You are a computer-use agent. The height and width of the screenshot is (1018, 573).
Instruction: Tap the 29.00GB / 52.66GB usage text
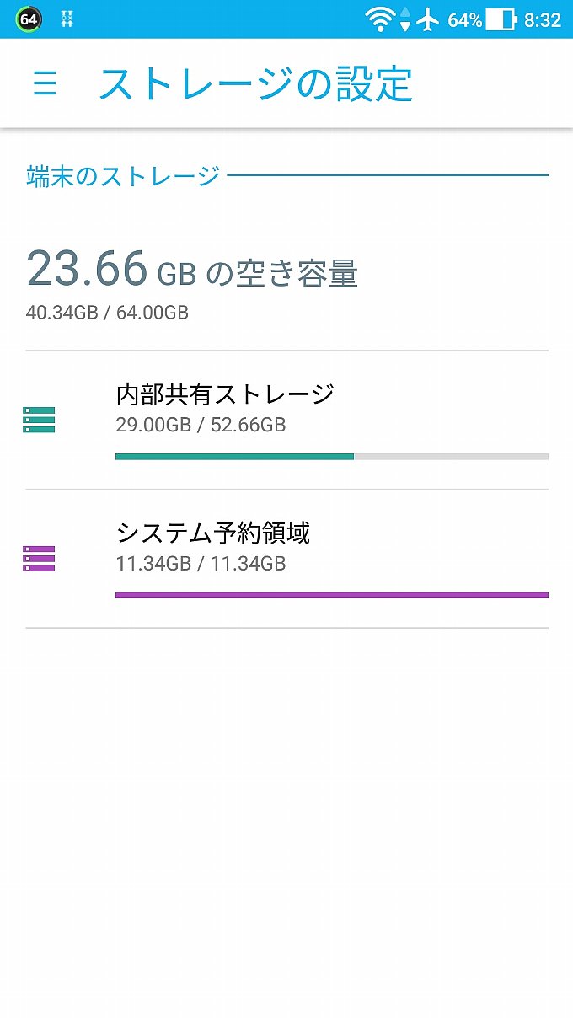click(201, 425)
